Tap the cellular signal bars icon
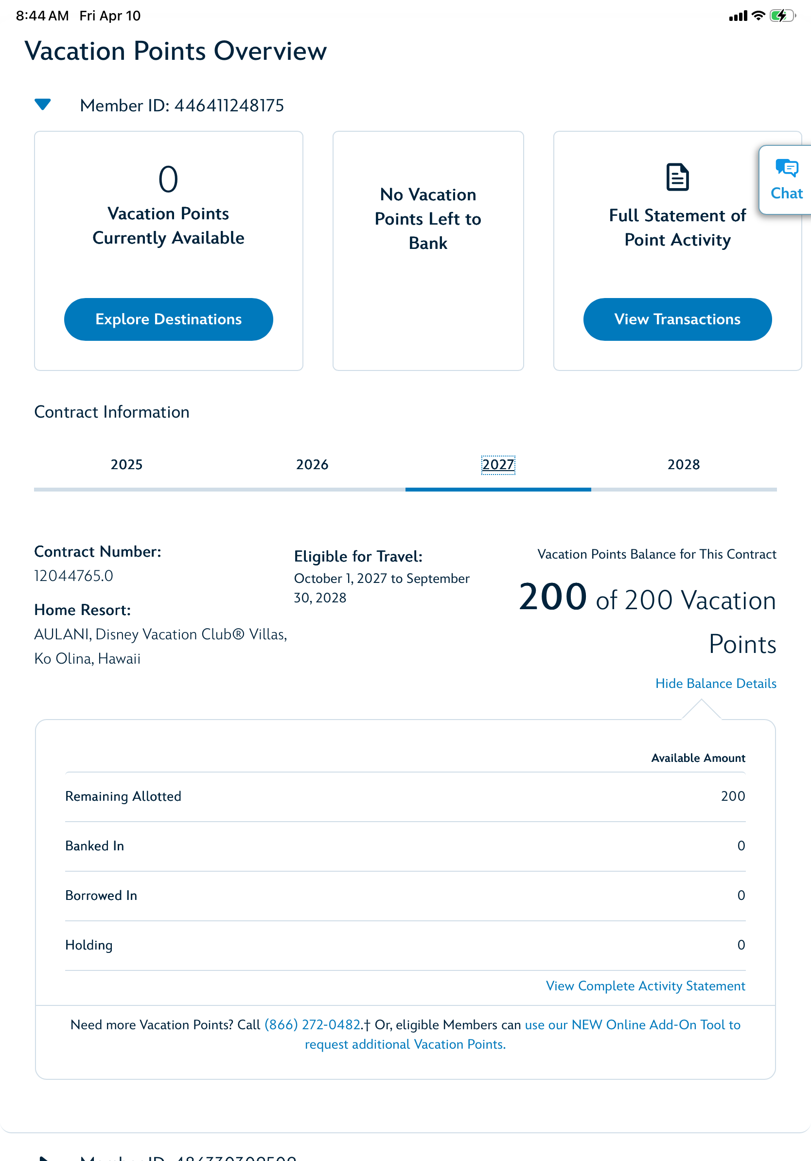The width and height of the screenshot is (811, 1161). click(x=738, y=16)
